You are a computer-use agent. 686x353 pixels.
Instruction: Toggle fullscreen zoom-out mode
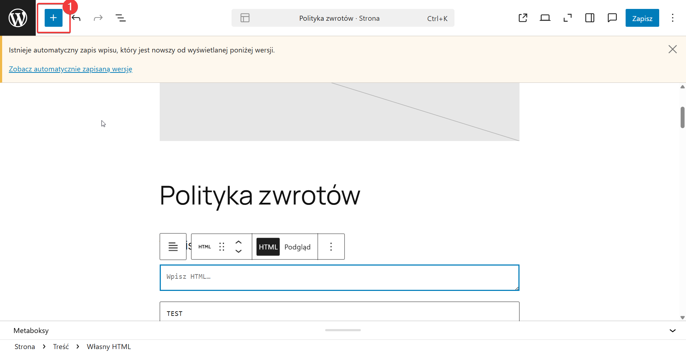(568, 18)
